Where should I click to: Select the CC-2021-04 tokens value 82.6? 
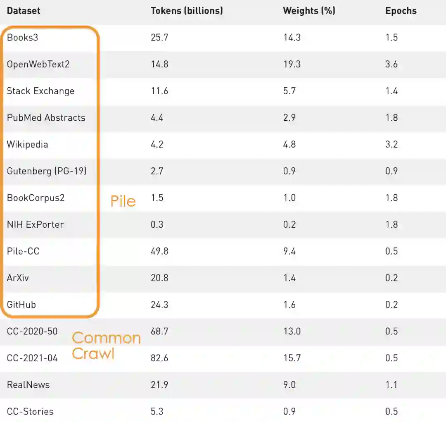(x=159, y=358)
